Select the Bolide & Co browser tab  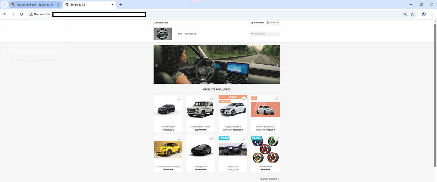click(x=90, y=5)
